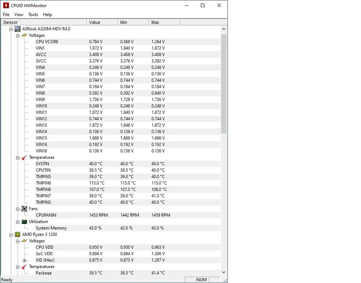Click the 1453 RPM fan value

tap(98, 216)
